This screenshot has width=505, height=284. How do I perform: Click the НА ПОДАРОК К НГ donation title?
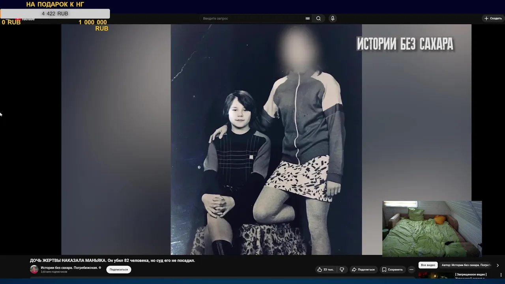55,4
